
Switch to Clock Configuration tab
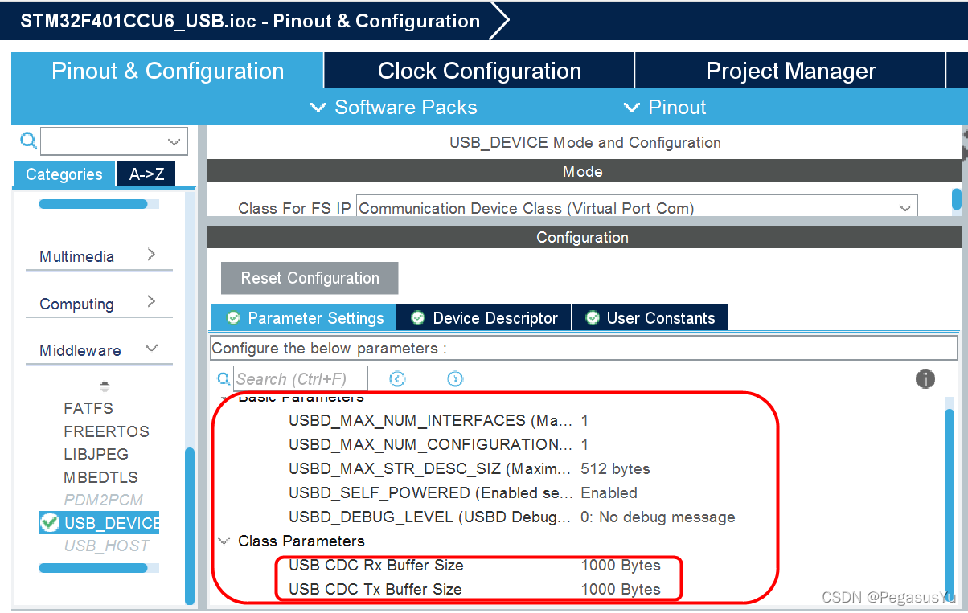(x=479, y=71)
